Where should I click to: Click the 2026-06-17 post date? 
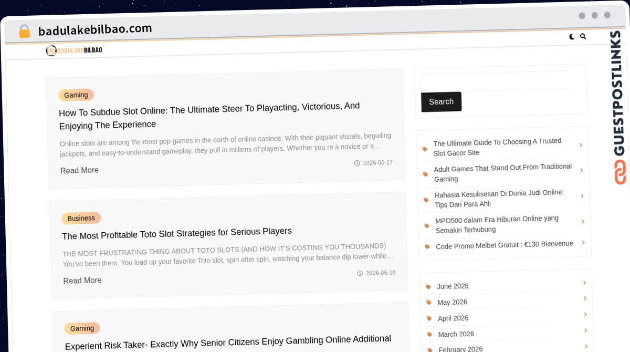(378, 163)
